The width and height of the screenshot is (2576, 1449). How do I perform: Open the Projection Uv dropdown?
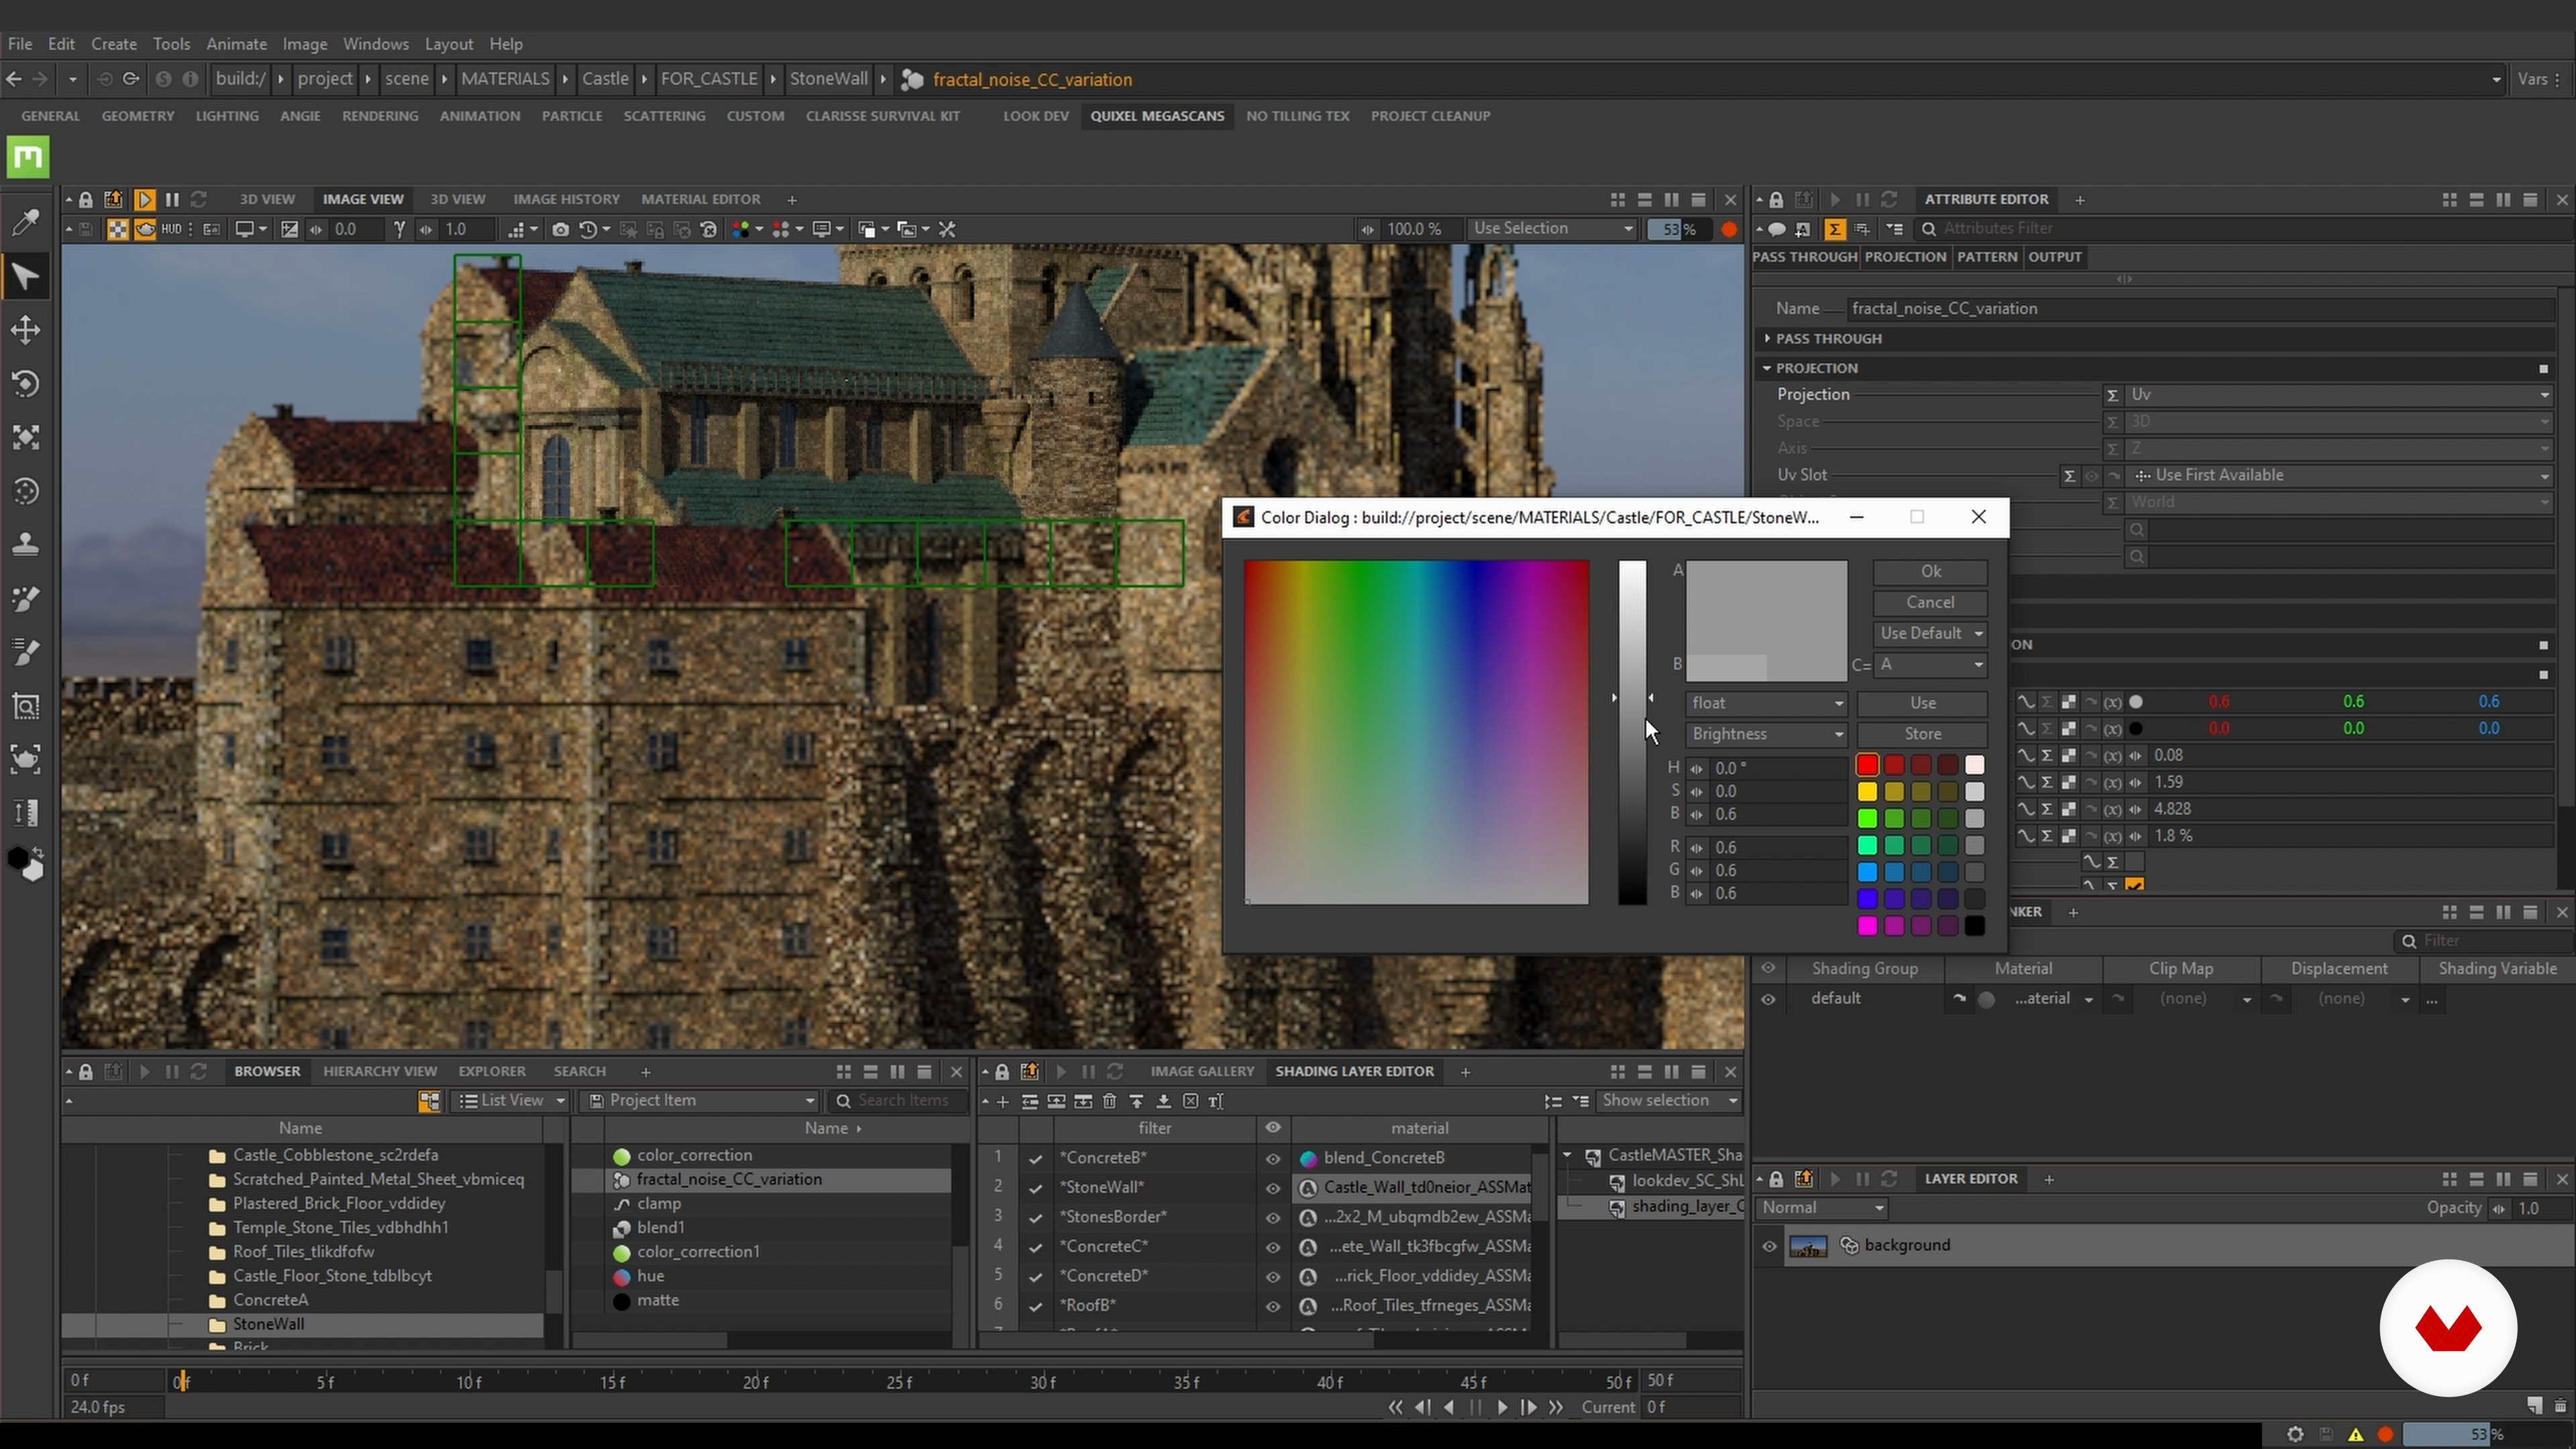point(2338,395)
